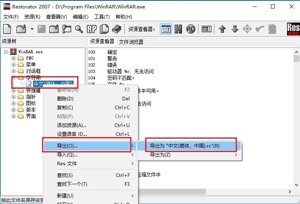The image size is (300, 204).
Task: Click the green Help book toolbar icon
Action: click(x=116, y=29)
